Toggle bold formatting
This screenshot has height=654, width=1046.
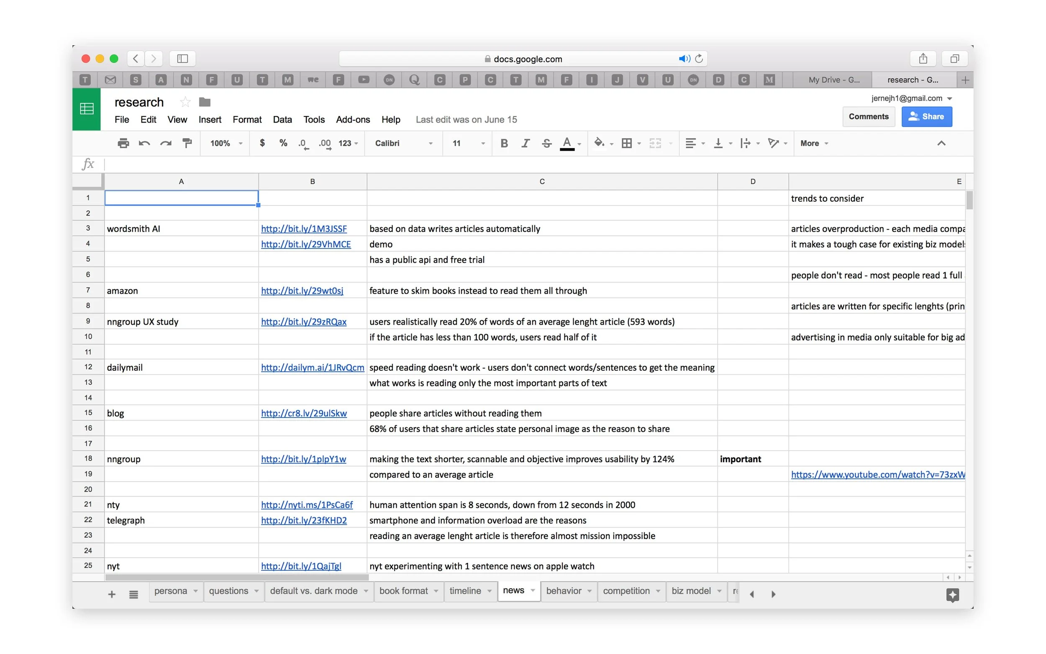pyautogui.click(x=504, y=143)
